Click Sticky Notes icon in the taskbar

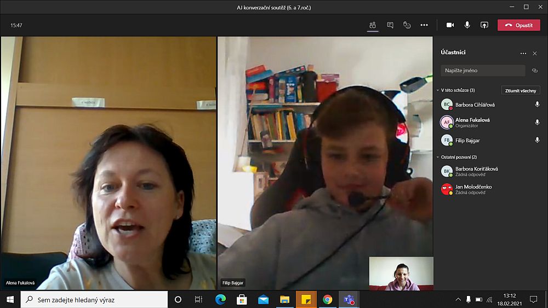tap(306, 299)
